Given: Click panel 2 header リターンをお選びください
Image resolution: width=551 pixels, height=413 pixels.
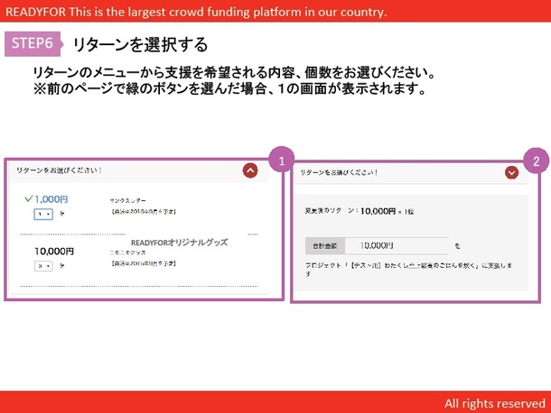Looking at the screenshot, I should (x=339, y=171).
